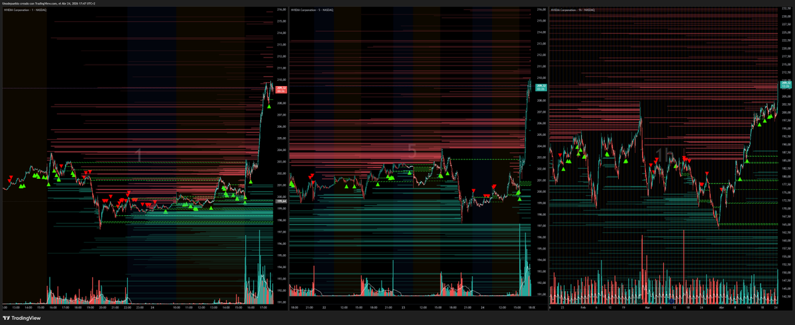
Task: Click 216,00 on the 1-minute chart price axis
Action: [x=281, y=10]
